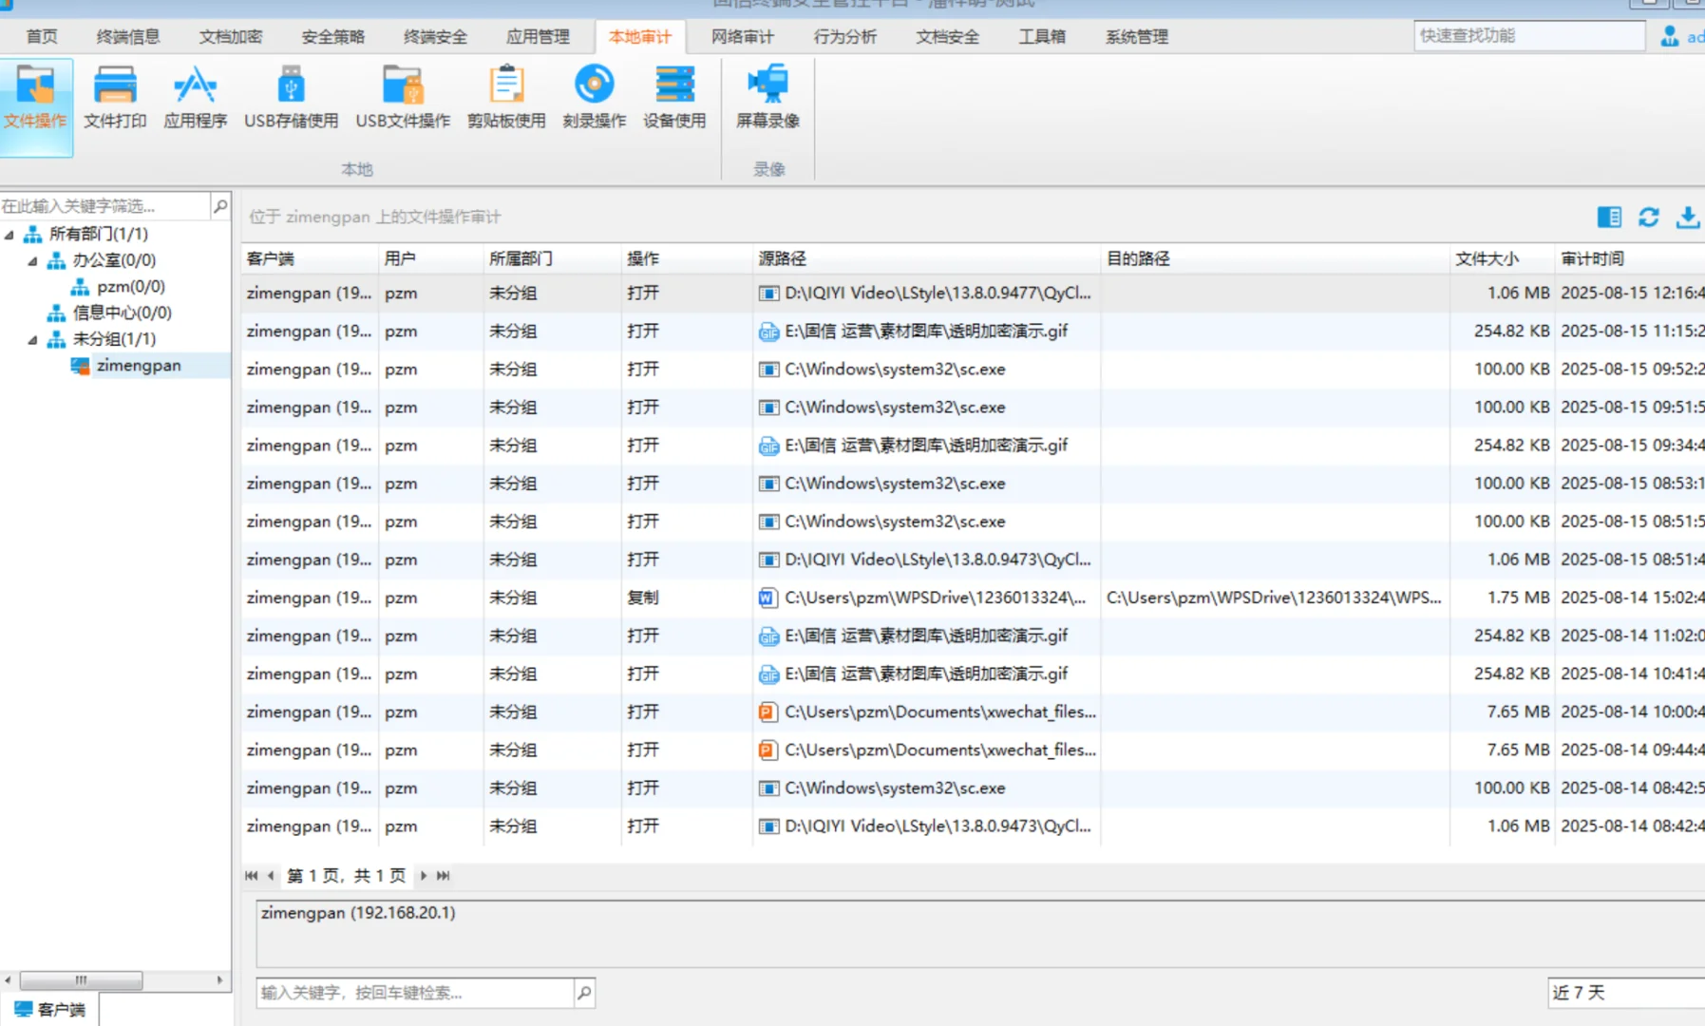
Task: Open the USB存储使用 audit
Action: (x=291, y=98)
